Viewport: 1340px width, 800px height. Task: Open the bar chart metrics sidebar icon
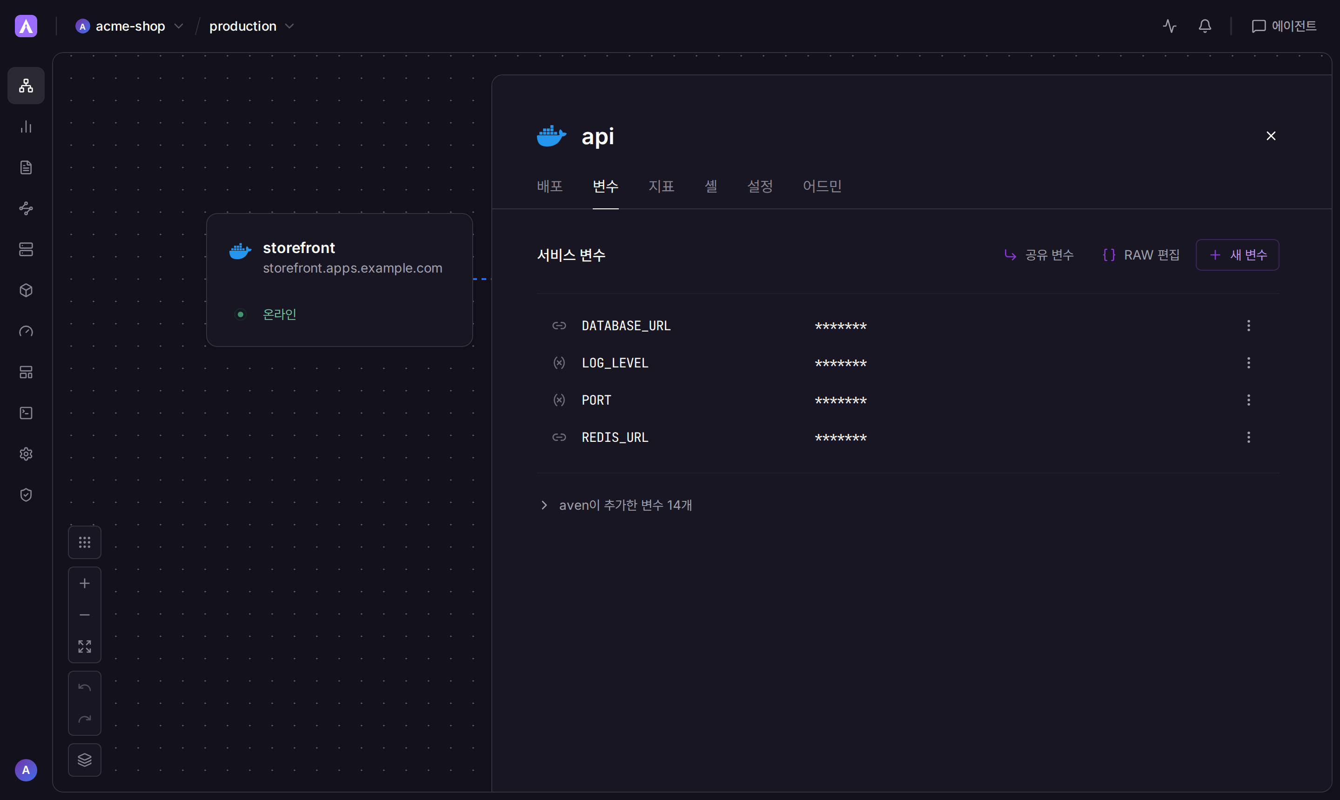(x=26, y=127)
